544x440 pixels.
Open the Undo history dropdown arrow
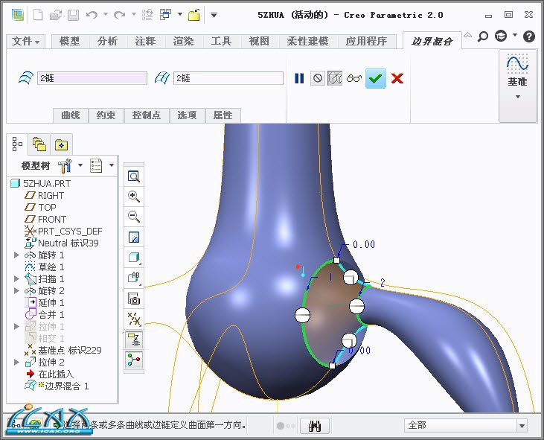106,15
